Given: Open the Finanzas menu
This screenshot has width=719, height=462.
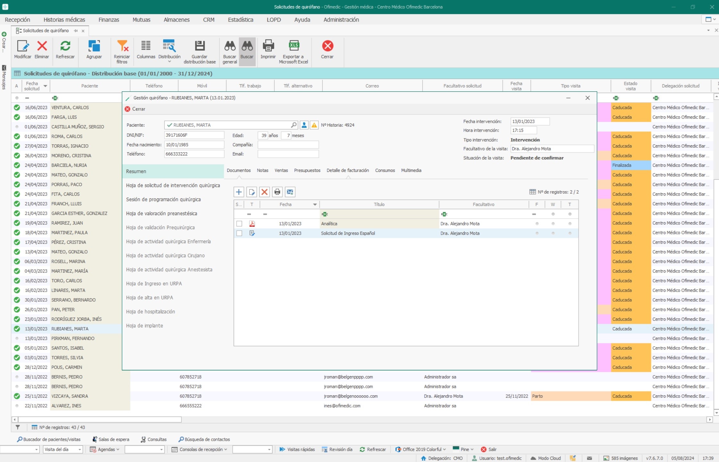Looking at the screenshot, I should click(x=109, y=20).
